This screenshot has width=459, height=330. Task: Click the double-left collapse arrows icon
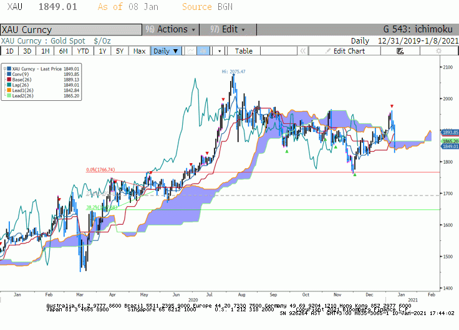[x=302, y=51]
